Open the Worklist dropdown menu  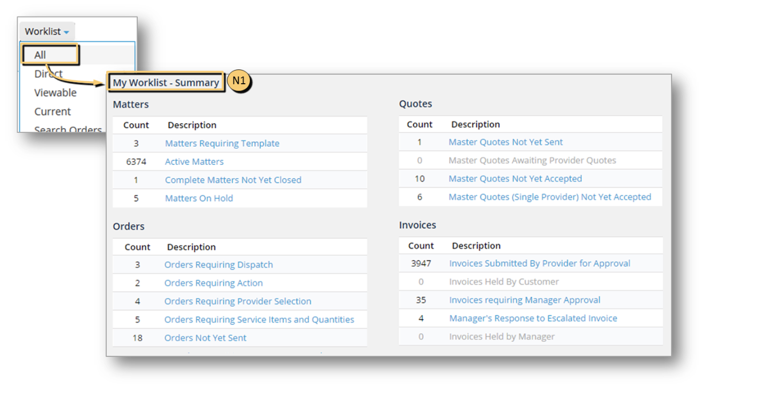[x=47, y=31]
